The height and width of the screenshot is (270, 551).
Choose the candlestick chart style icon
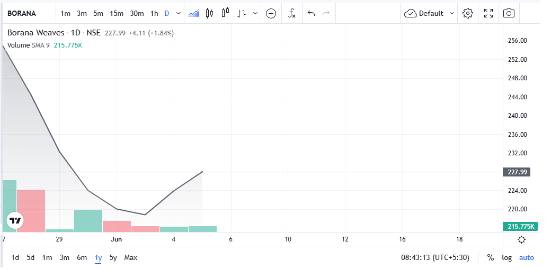point(210,13)
